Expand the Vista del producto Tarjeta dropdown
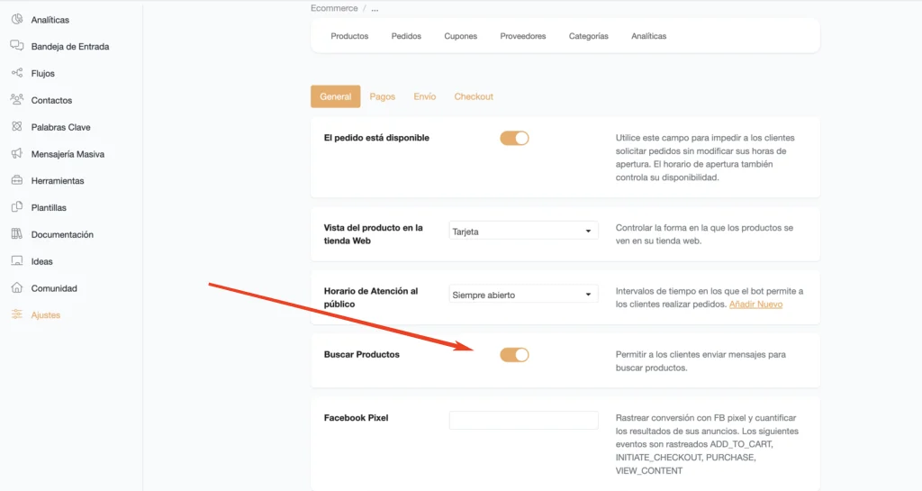922x491 pixels. click(523, 232)
